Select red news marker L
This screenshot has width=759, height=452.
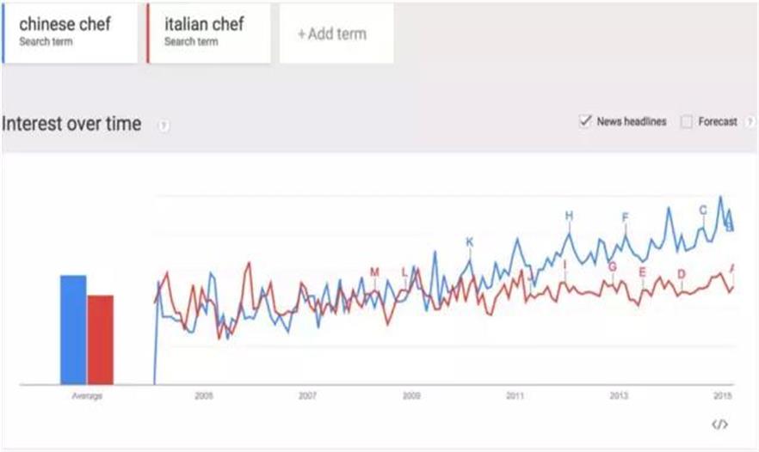(x=405, y=272)
